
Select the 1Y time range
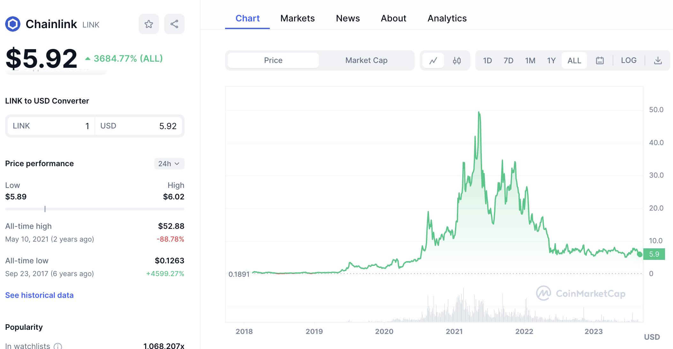551,60
